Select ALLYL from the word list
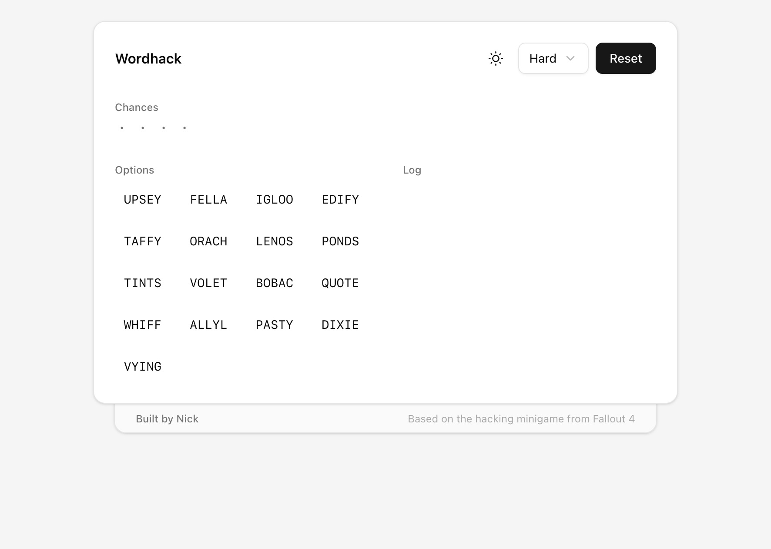771x549 pixels. coord(208,325)
